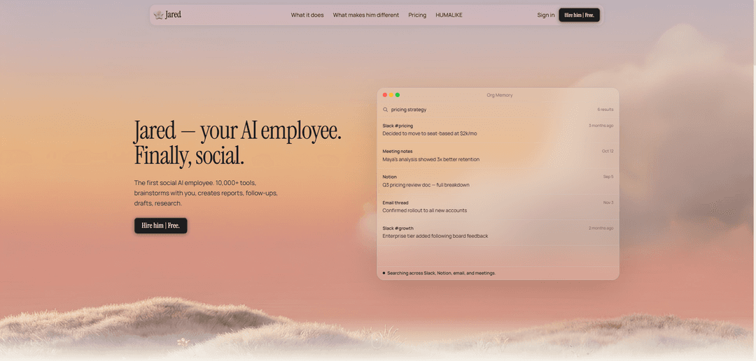Click the small flower icon on the grass
Image resolution: width=756 pixels, height=361 pixels.
coord(183,342)
